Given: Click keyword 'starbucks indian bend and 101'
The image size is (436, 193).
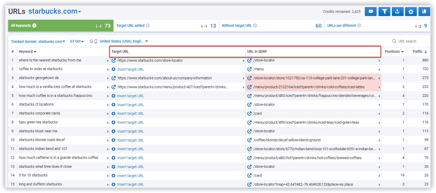Looking at the screenshot, I should 43,149.
